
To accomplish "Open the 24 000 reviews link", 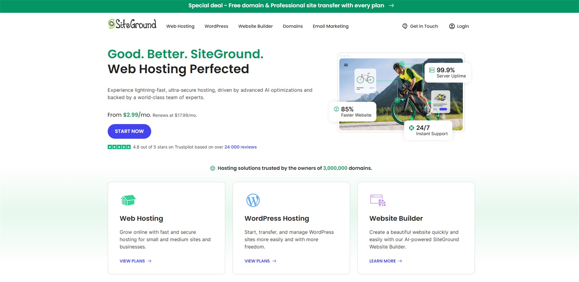I will pyautogui.click(x=240, y=147).
